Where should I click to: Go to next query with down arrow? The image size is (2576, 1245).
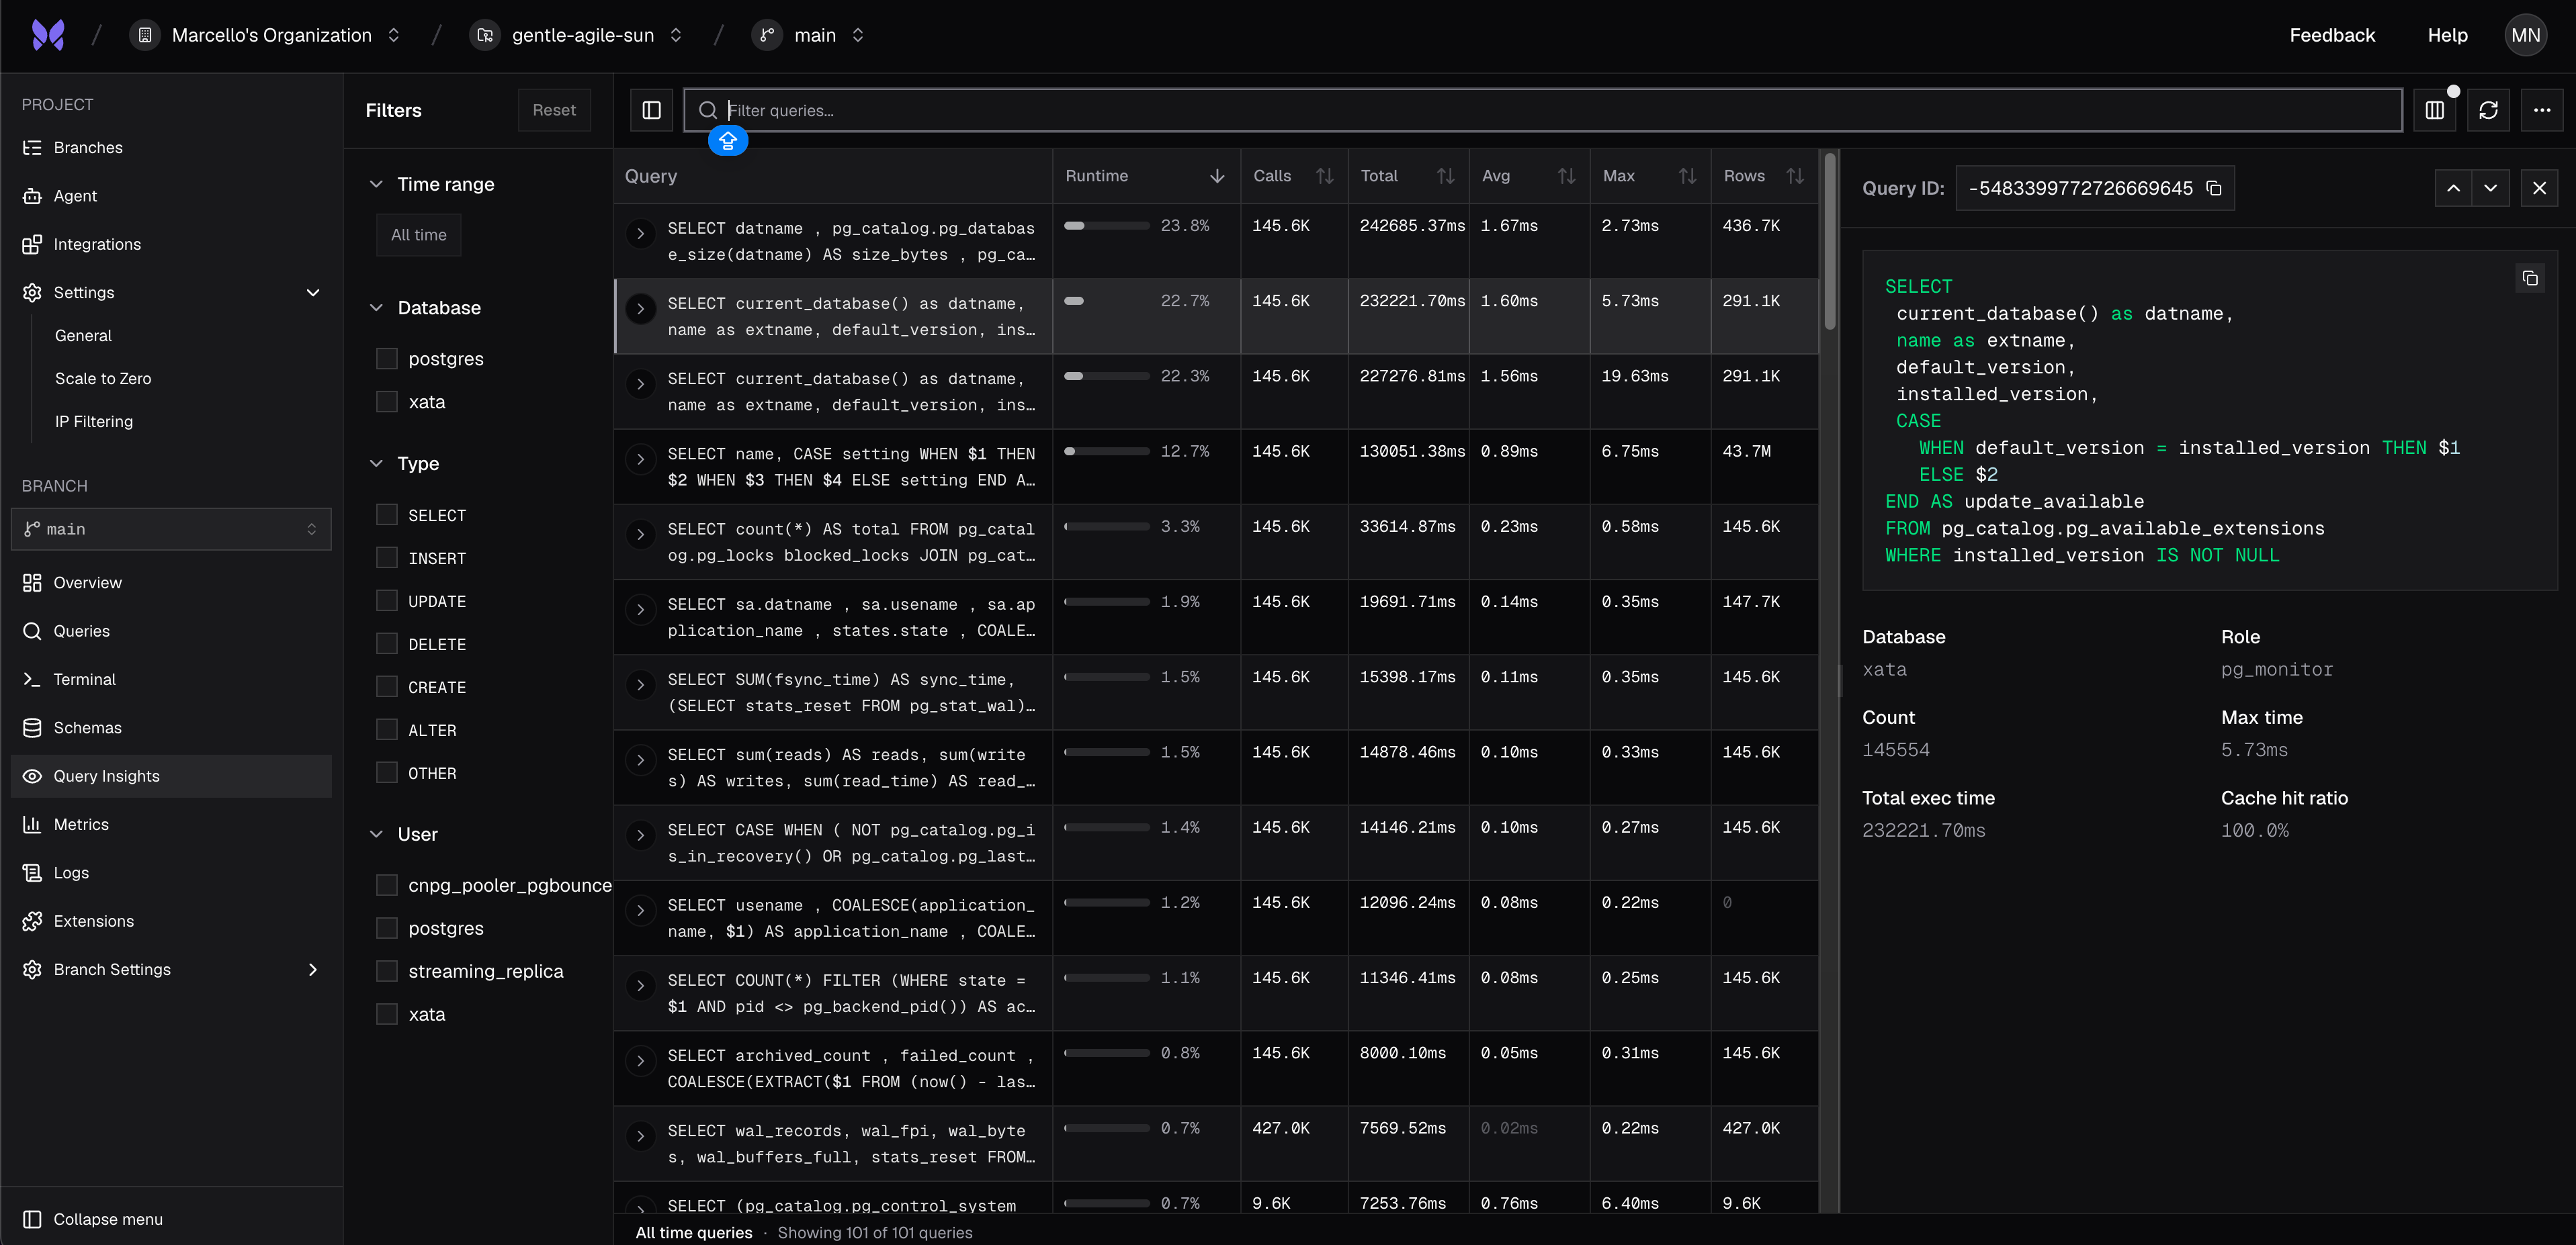click(2490, 188)
